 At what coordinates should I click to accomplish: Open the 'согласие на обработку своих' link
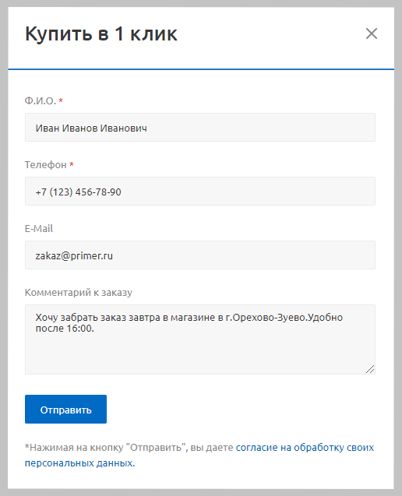tap(305, 448)
